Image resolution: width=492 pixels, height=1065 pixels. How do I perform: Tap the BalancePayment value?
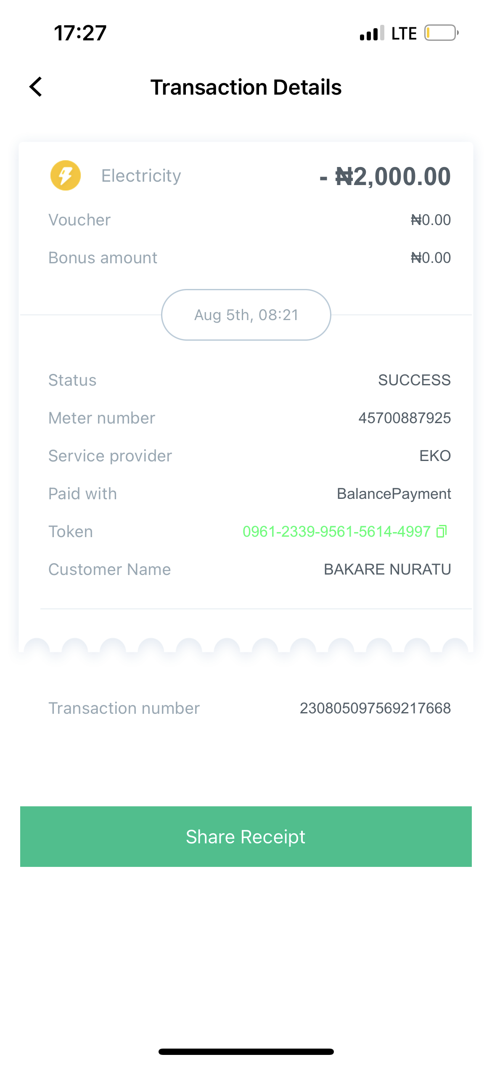tap(394, 494)
